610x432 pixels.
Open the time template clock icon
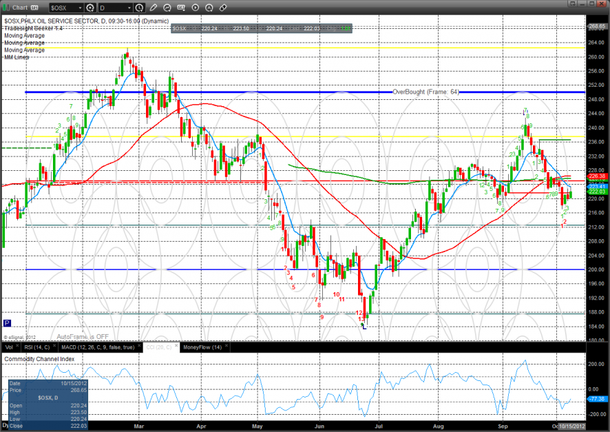pos(139,8)
